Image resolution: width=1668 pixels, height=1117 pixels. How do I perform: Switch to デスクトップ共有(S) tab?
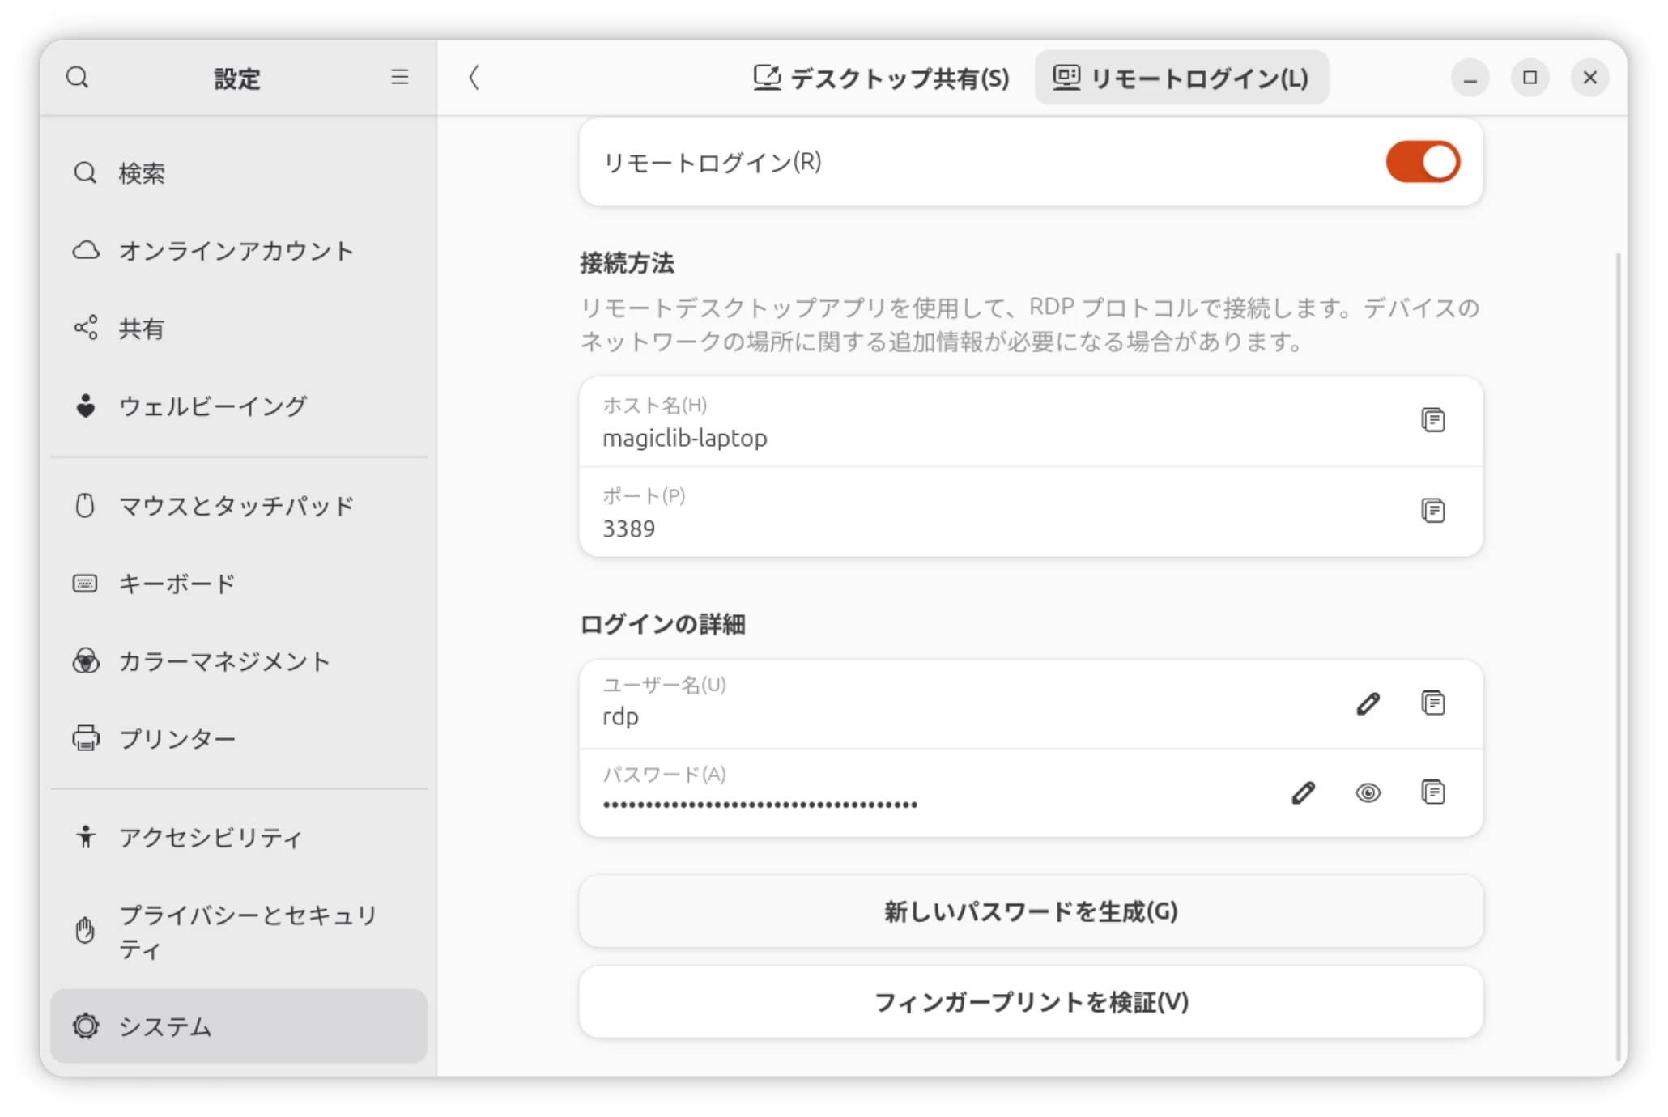(882, 78)
